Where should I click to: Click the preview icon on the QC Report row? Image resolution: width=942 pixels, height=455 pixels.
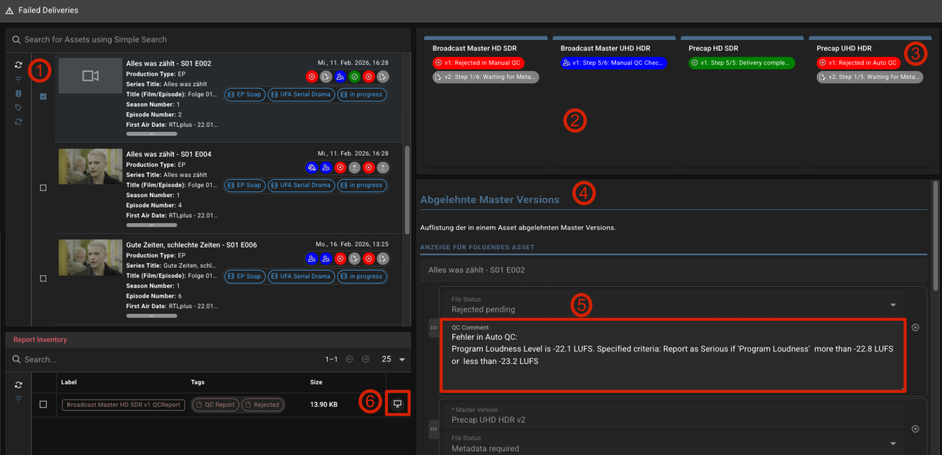click(x=398, y=404)
